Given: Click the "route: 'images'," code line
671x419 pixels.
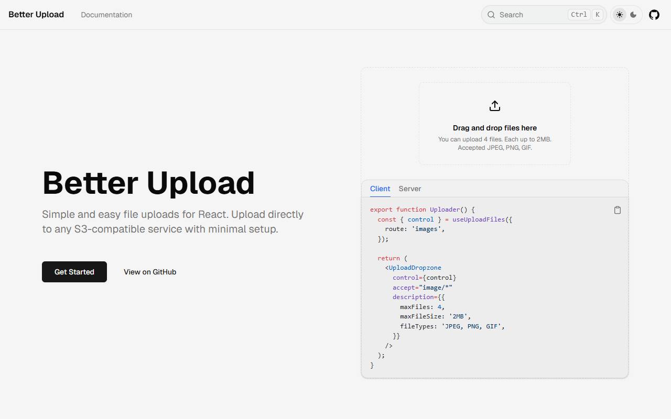Looking at the screenshot, I should point(415,229).
